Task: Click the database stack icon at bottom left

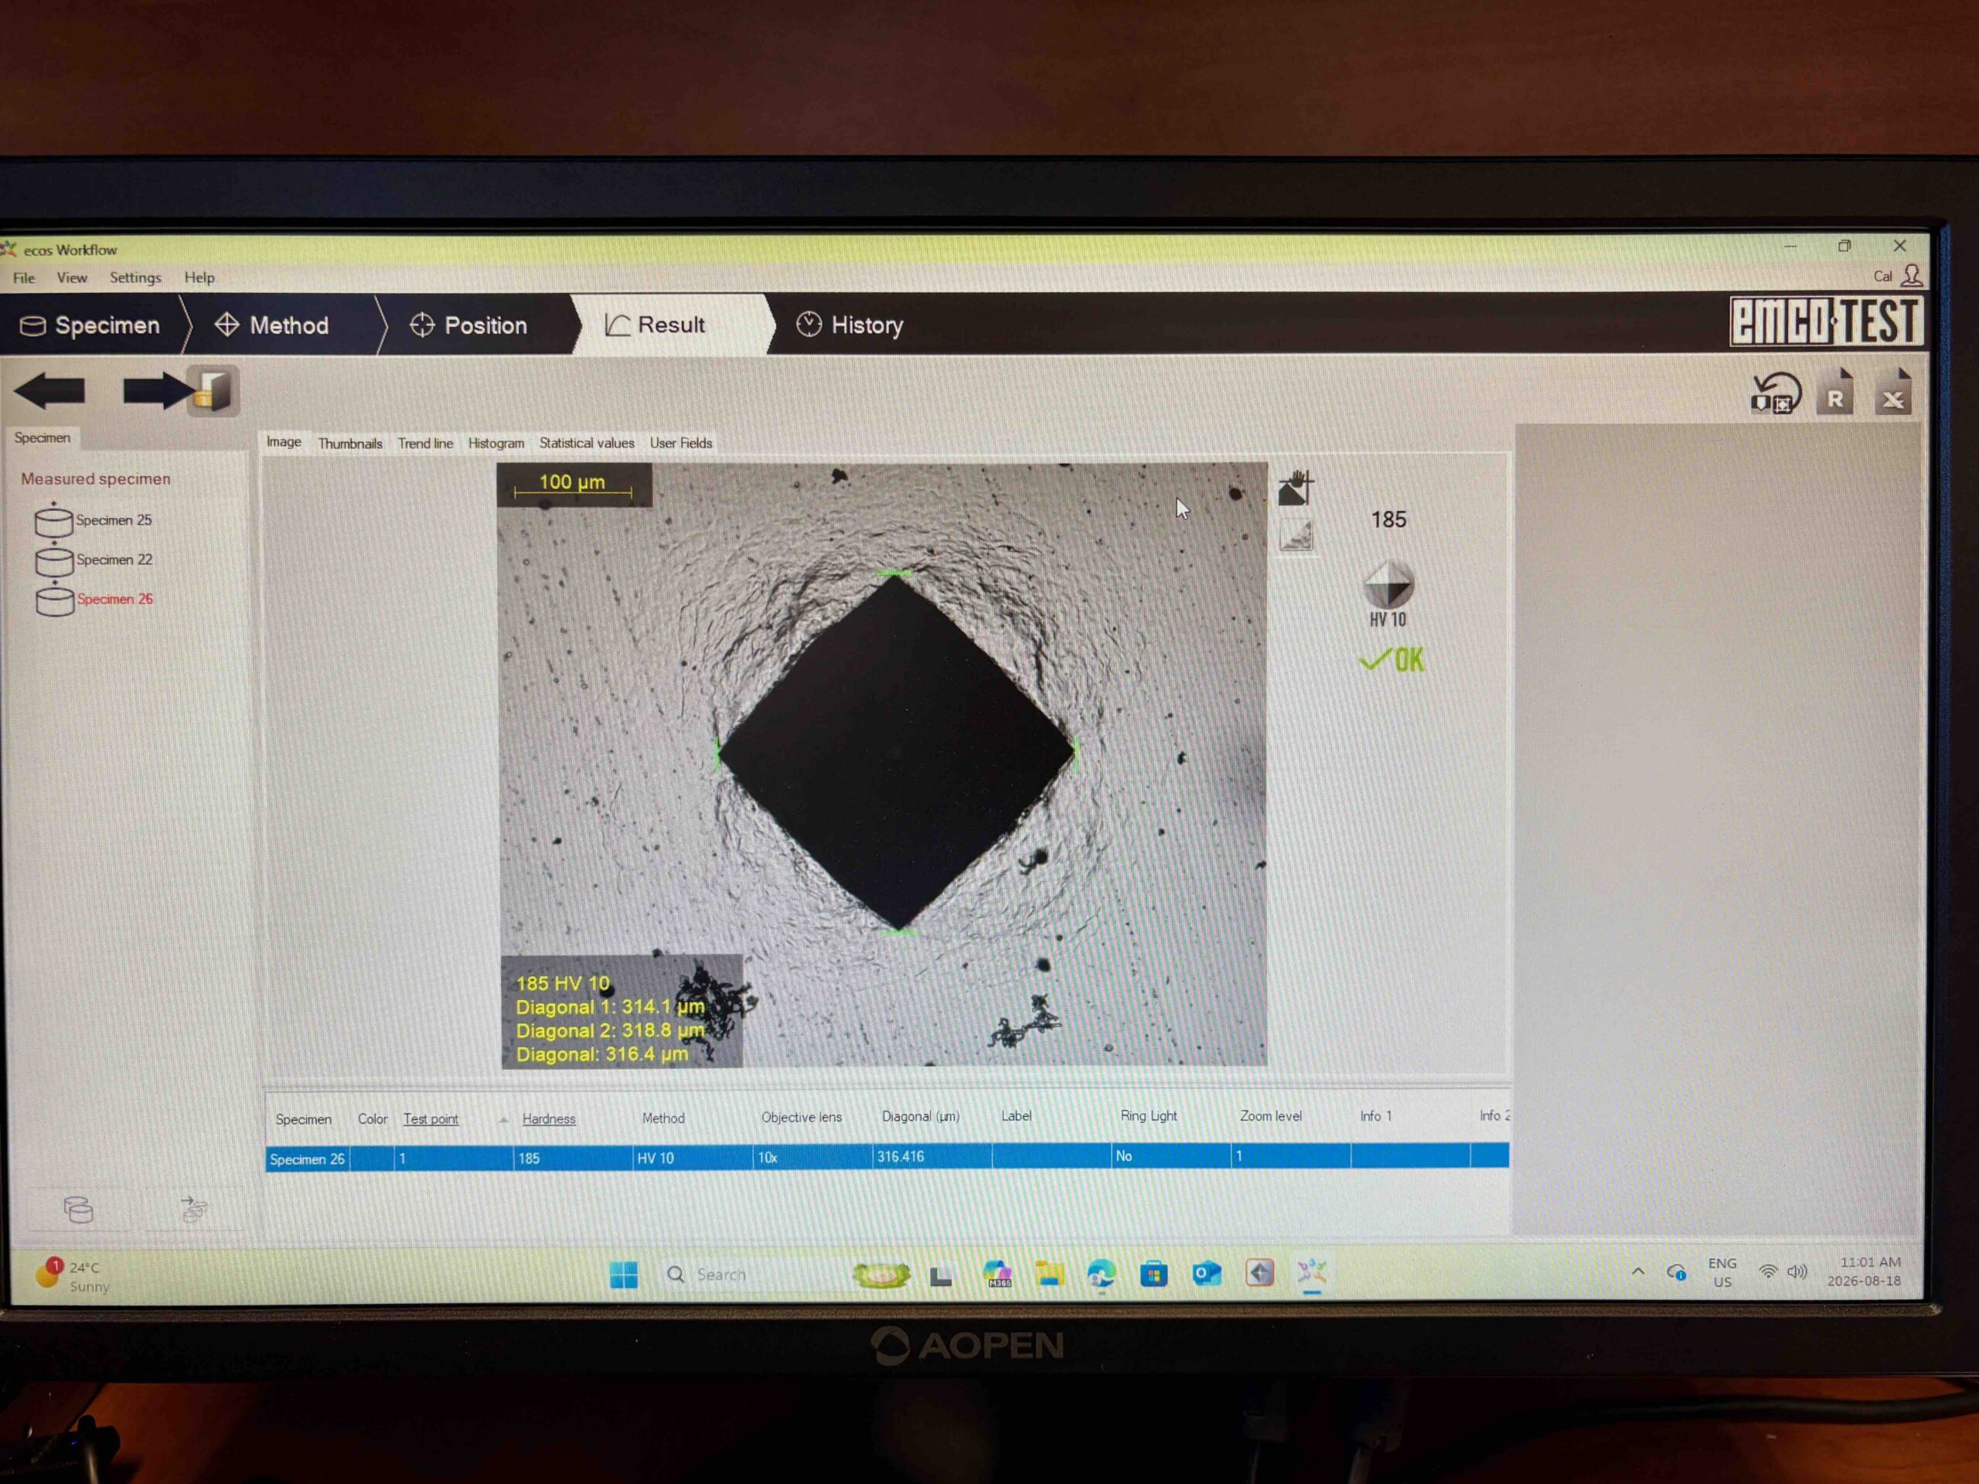Action: 79,1210
